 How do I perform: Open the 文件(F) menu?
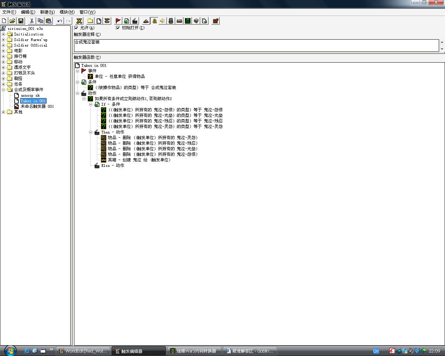pyautogui.click(x=9, y=12)
